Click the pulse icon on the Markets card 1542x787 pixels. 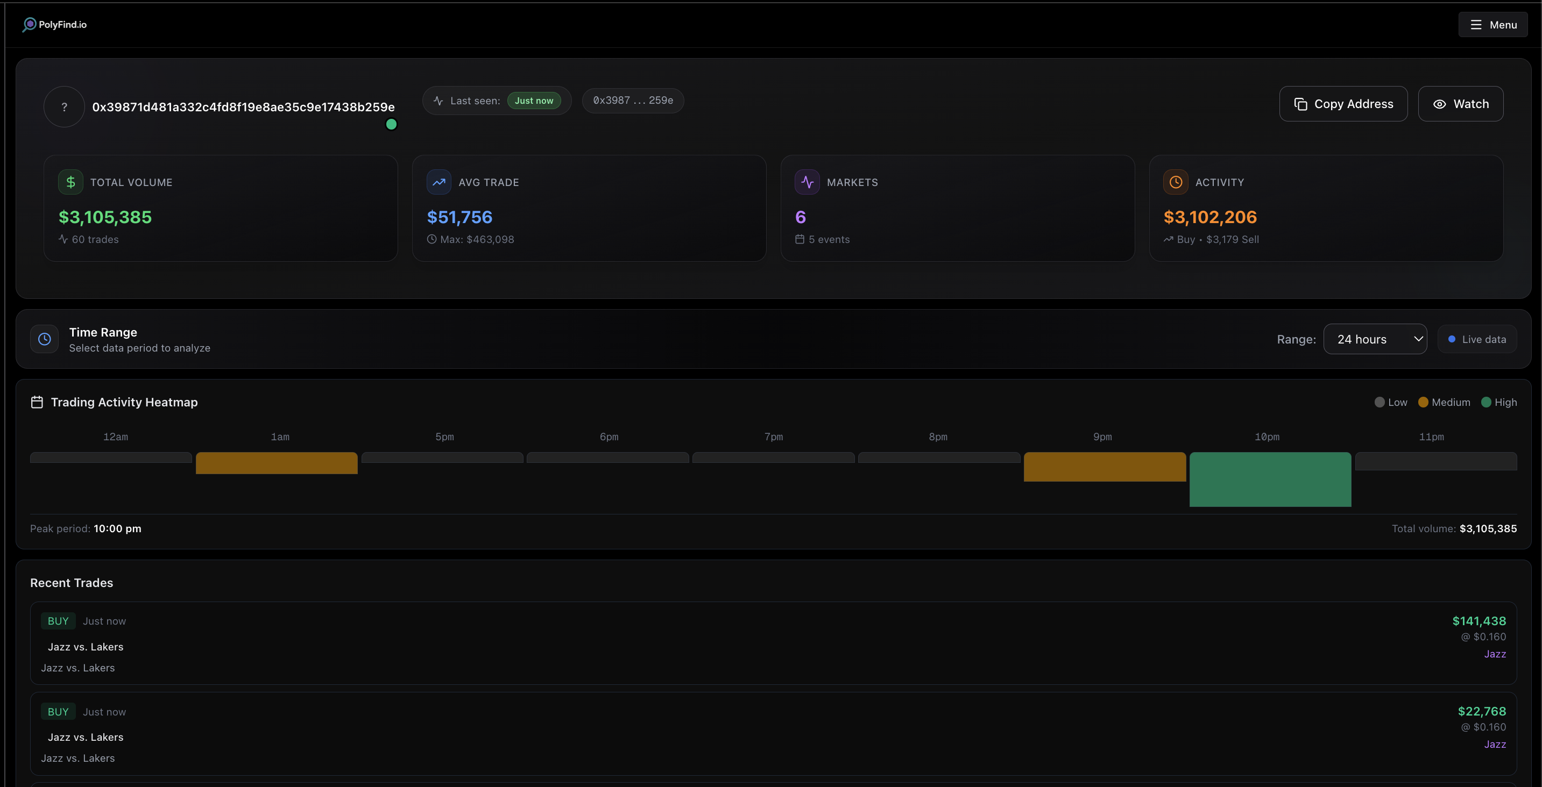(x=807, y=182)
